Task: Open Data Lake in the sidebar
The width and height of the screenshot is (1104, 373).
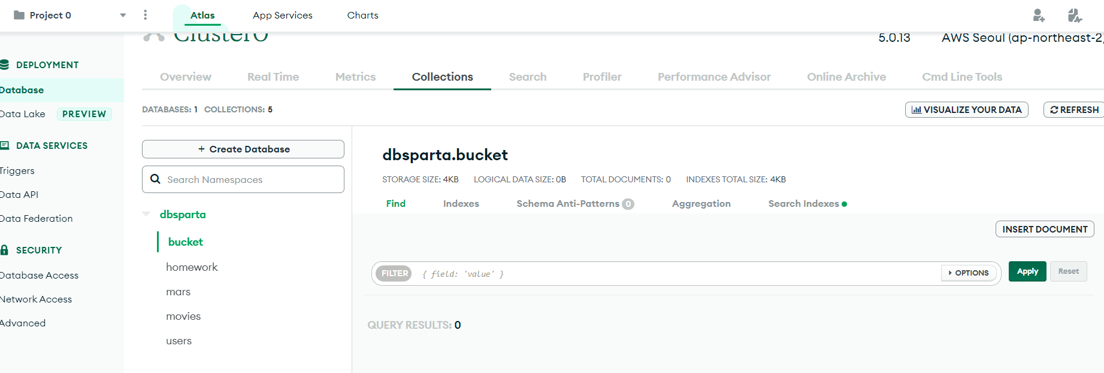Action: [x=23, y=114]
